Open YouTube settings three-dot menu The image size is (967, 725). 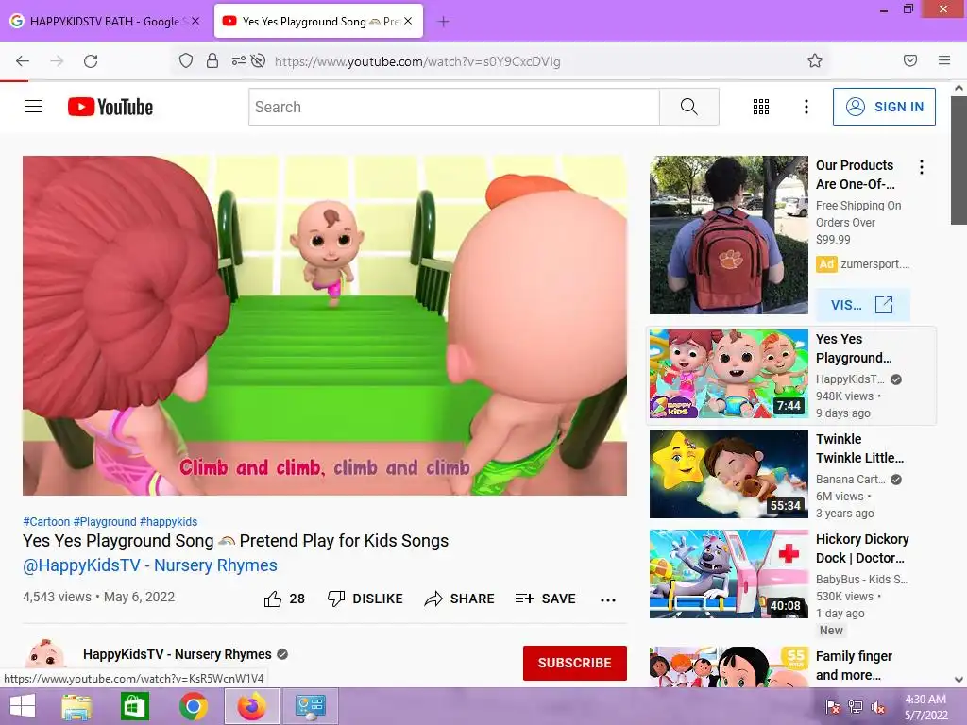806,107
